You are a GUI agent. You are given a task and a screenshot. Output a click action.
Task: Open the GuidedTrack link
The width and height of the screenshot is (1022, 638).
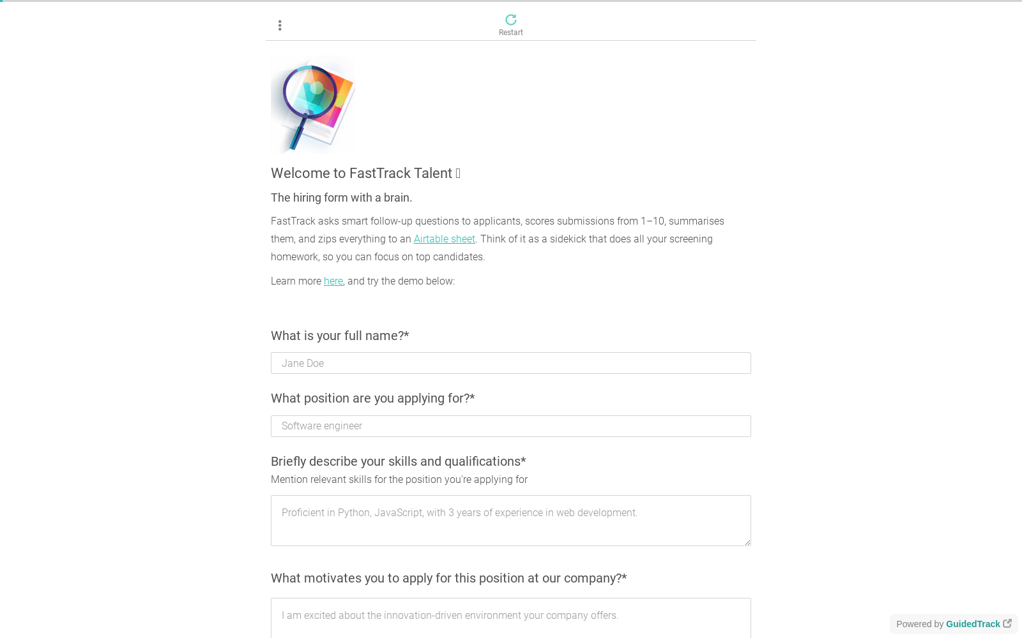point(973,624)
